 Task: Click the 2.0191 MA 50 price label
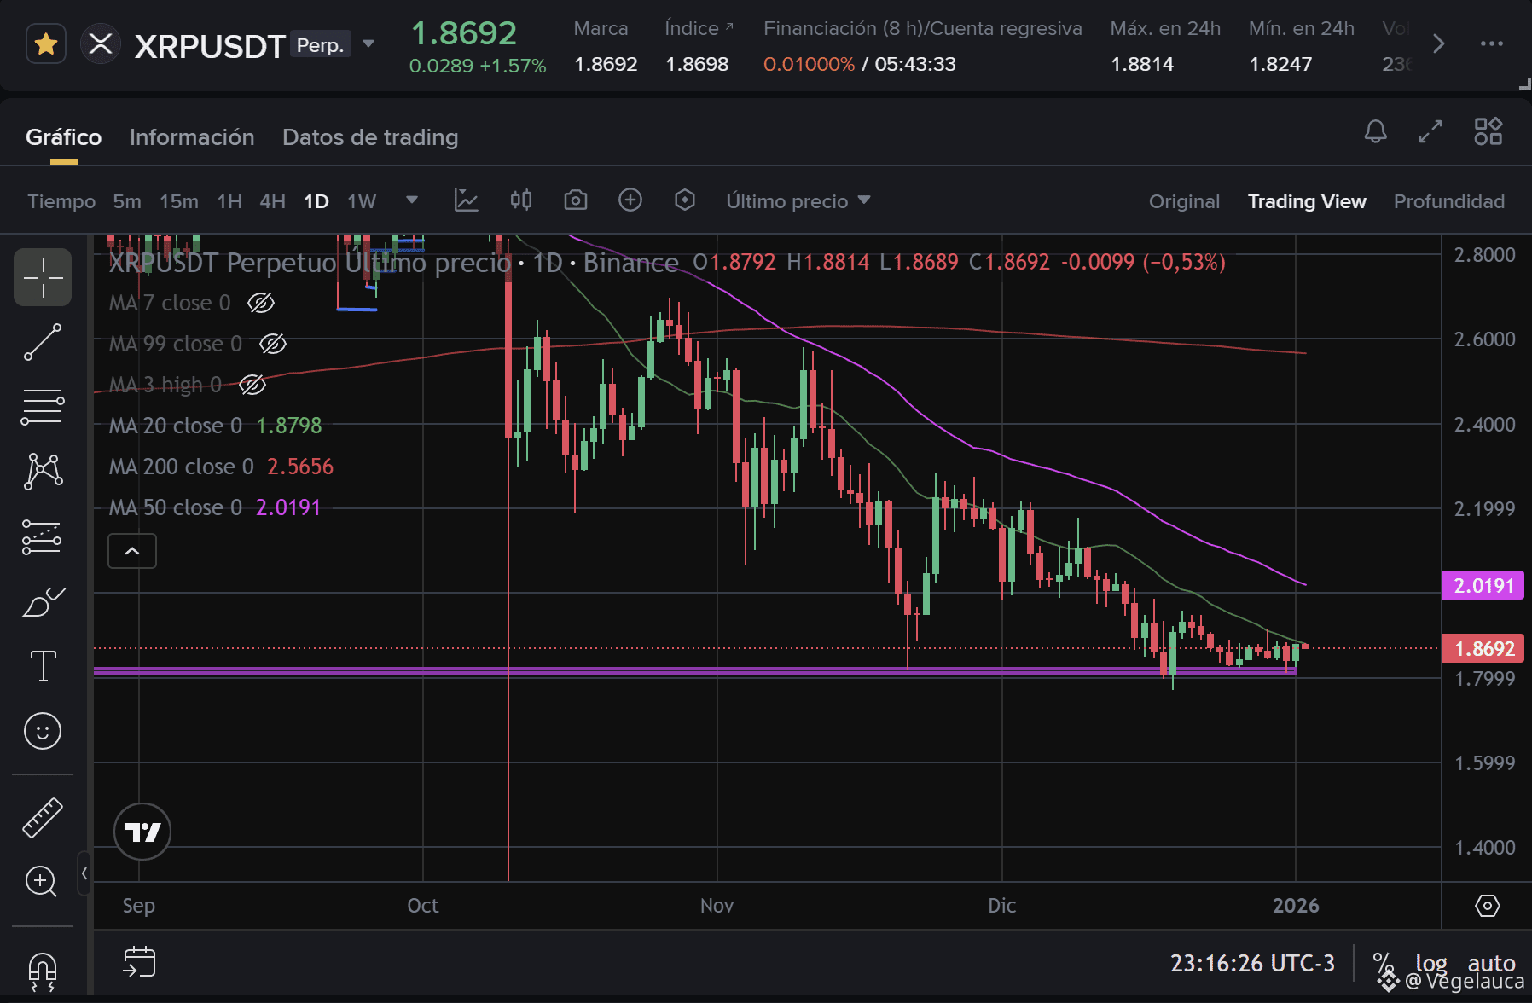(1483, 586)
